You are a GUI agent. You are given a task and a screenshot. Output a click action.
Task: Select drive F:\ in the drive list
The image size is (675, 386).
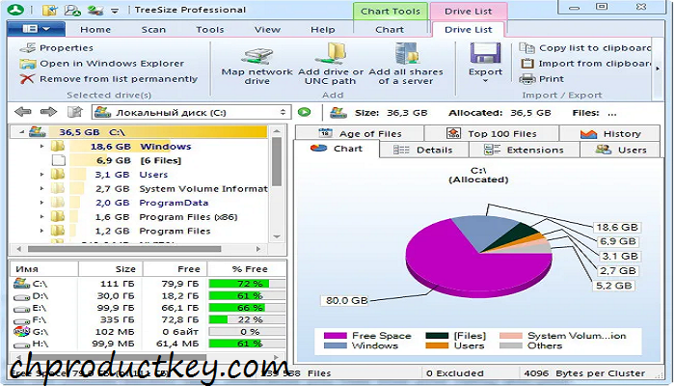coord(148,319)
